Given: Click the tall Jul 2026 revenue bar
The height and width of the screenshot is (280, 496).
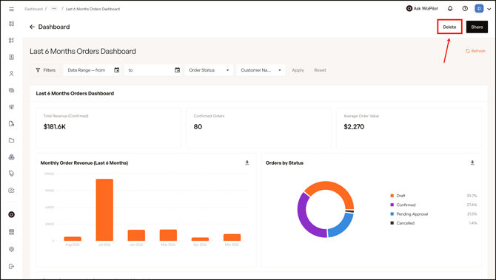Looking at the screenshot, I should (104, 210).
